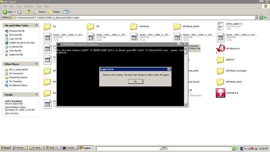The image size is (270, 152).
Task: Click OK in the Engine Error dialog
Action: point(136,82)
